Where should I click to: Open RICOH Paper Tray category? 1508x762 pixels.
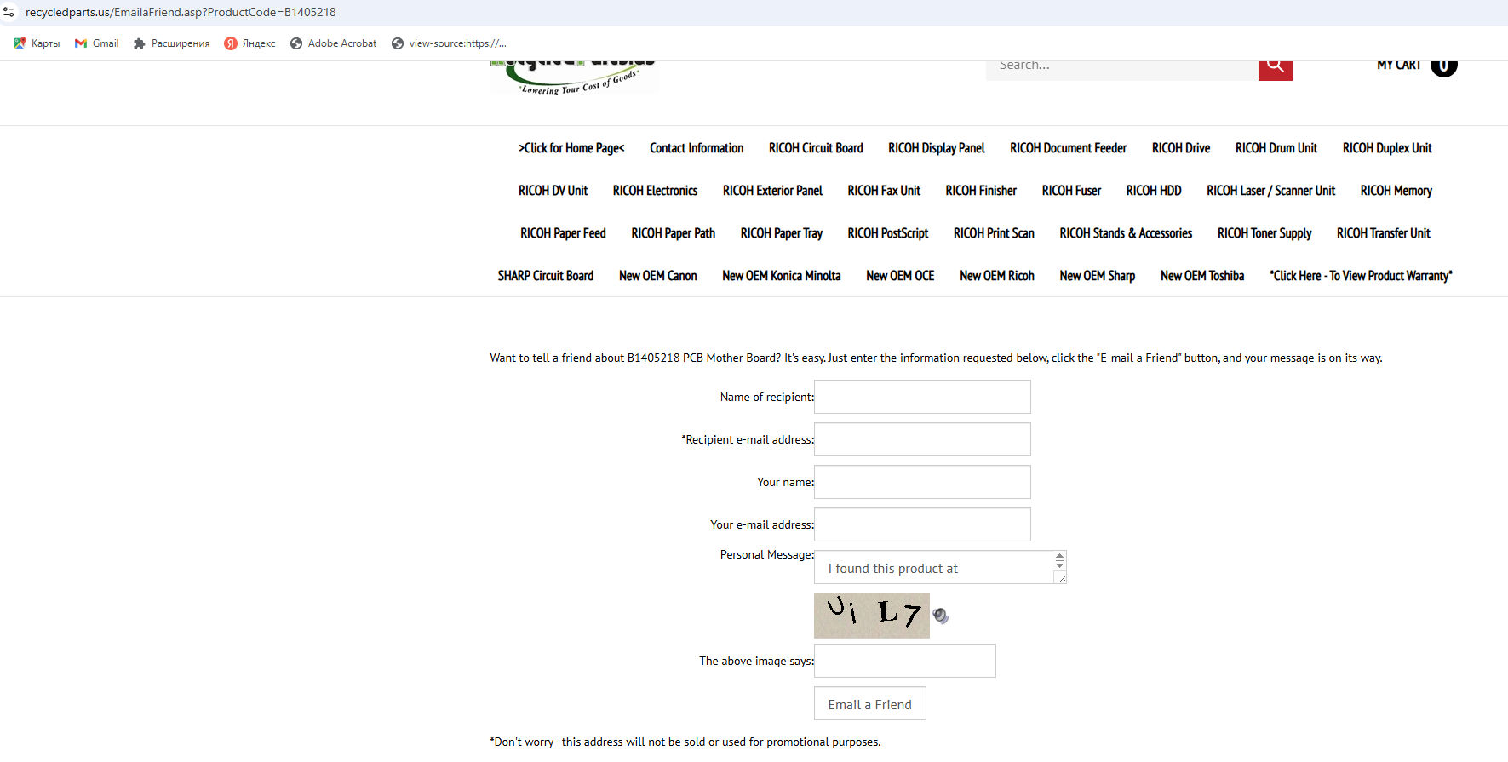(782, 233)
